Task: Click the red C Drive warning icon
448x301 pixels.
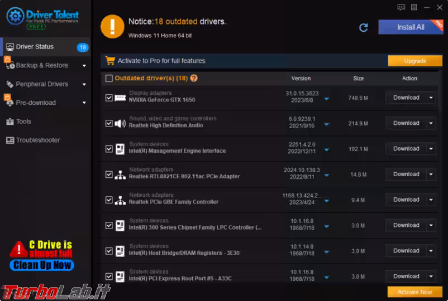Action: pos(18,249)
